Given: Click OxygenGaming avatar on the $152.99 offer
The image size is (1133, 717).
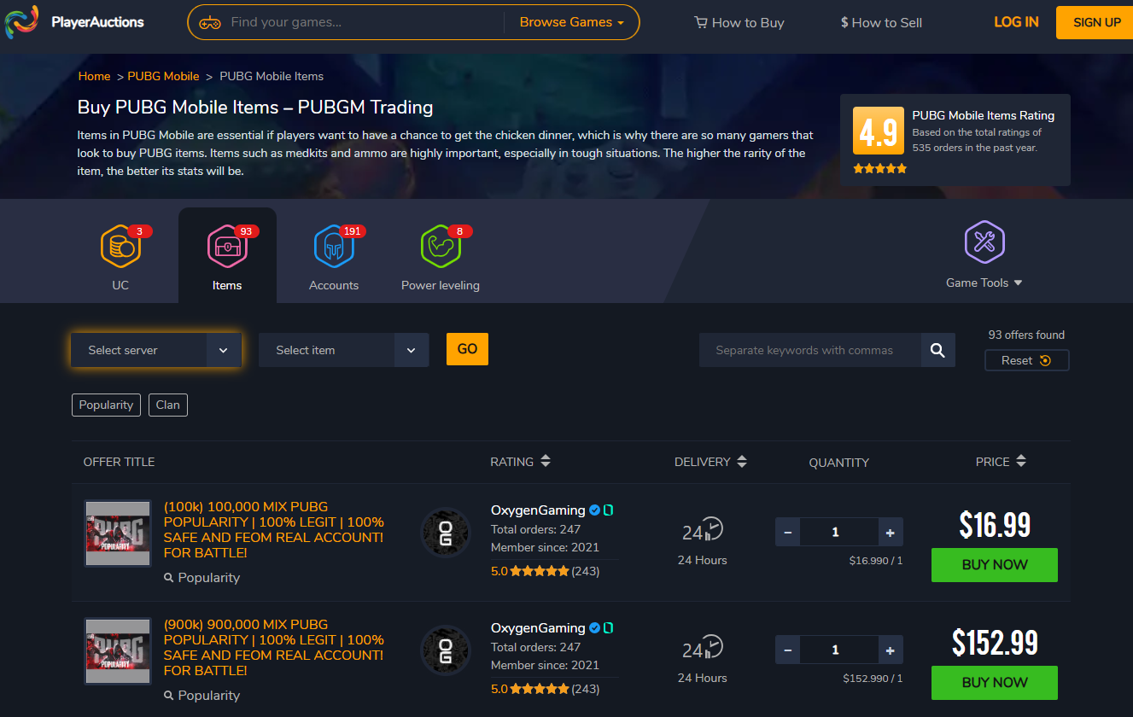Looking at the screenshot, I should pyautogui.click(x=446, y=651).
